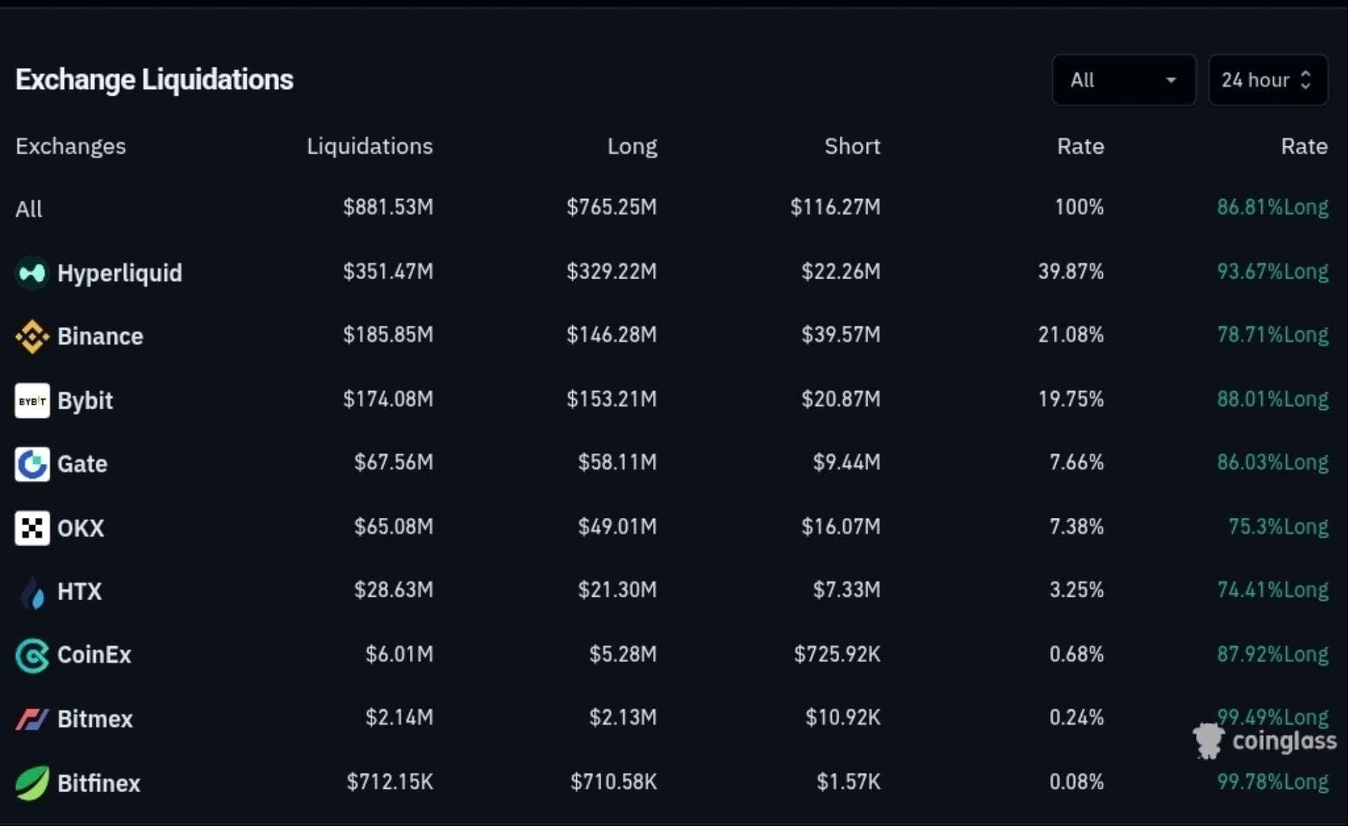Click the HTX flame logo icon

click(x=32, y=592)
